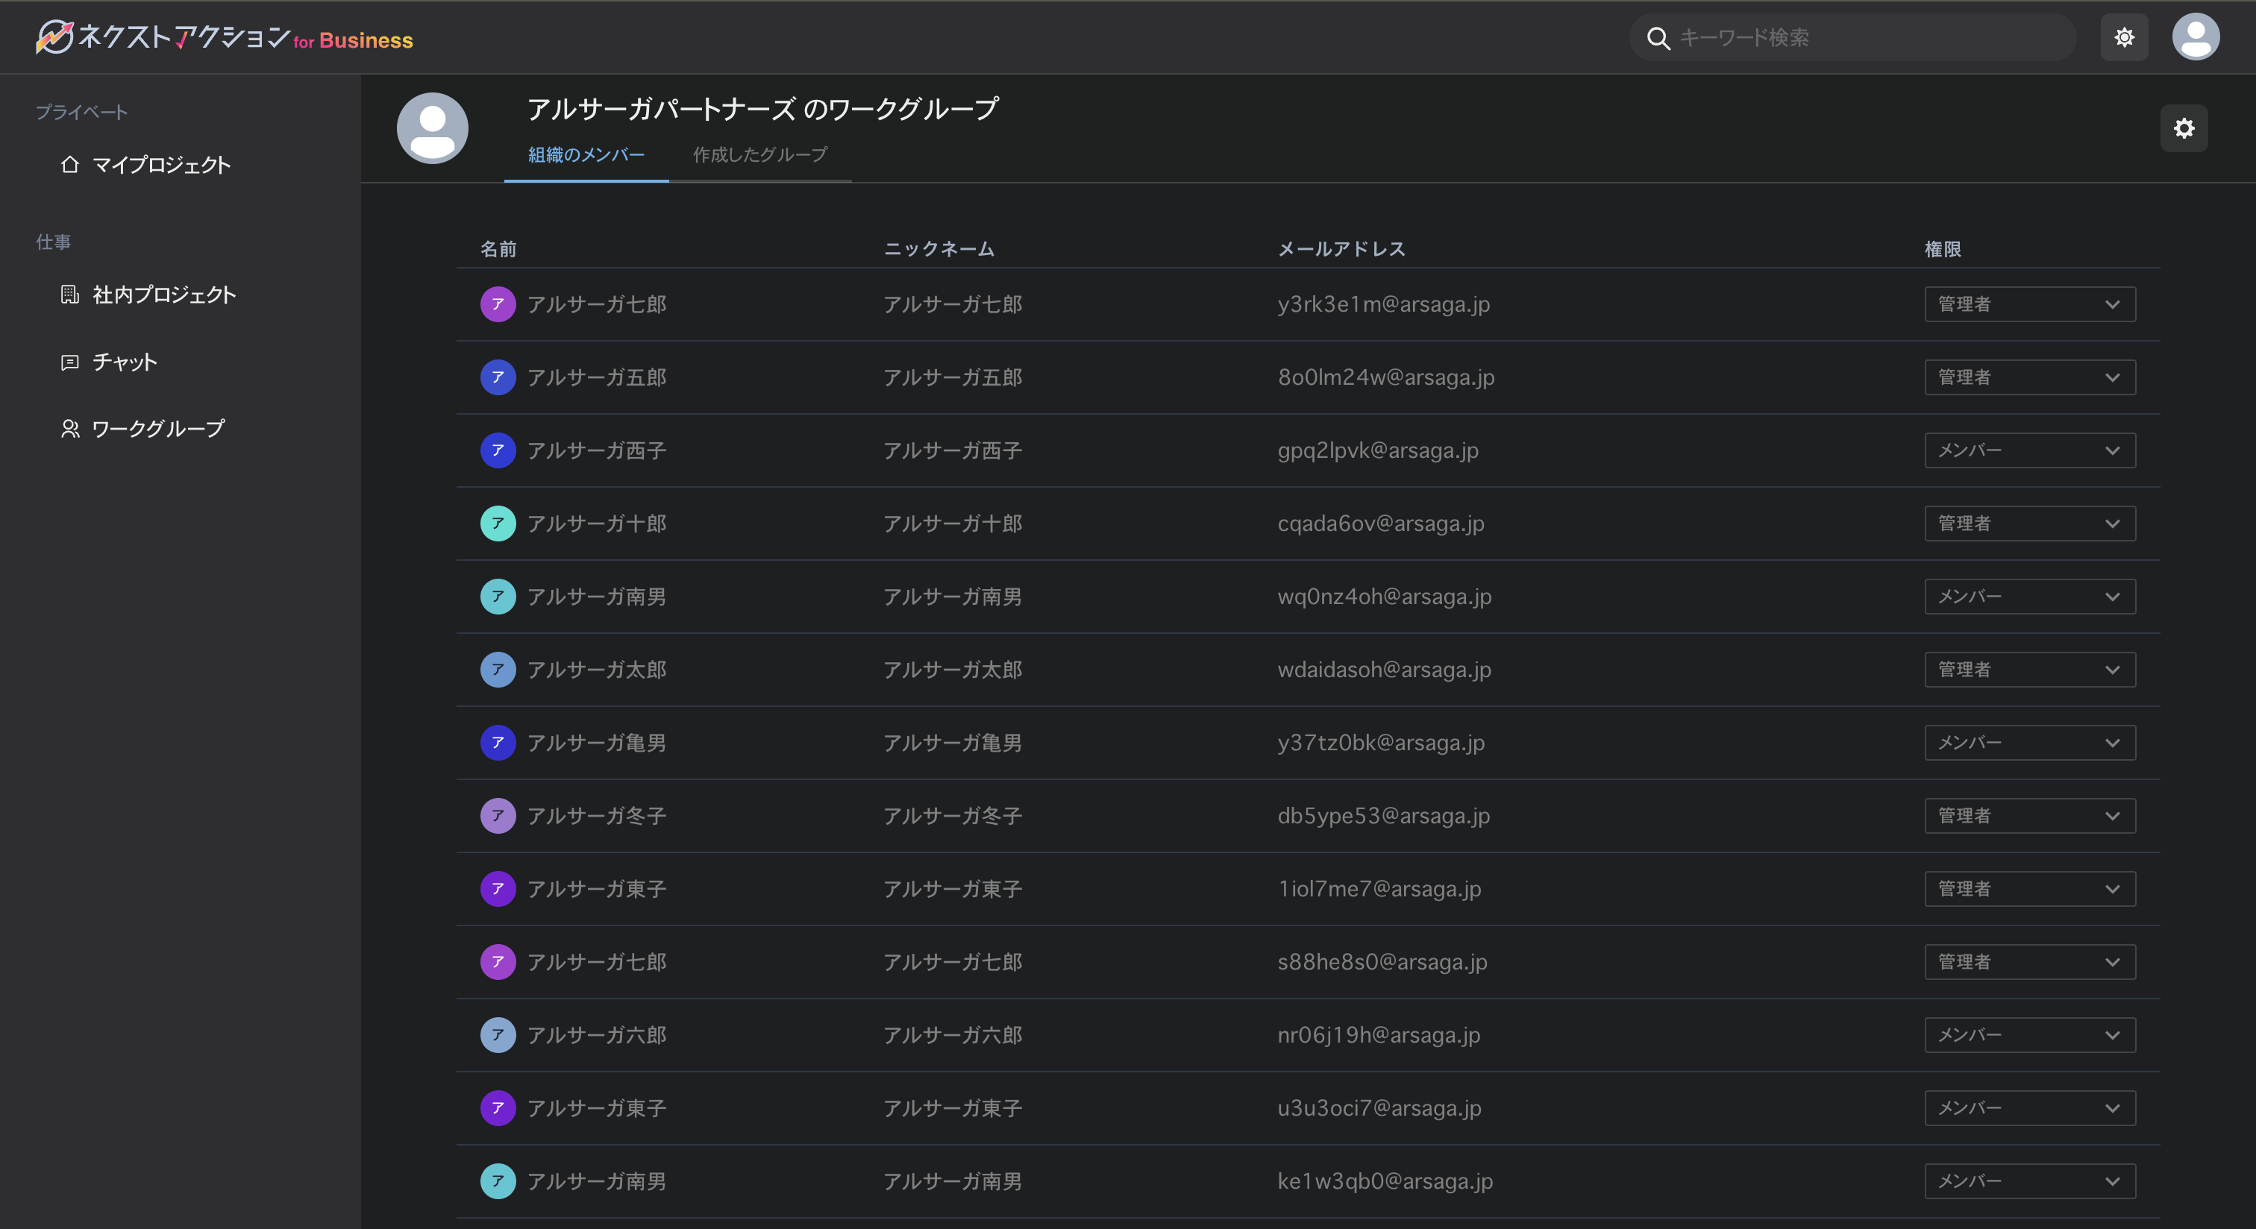This screenshot has width=2256, height=1229.
Task: Click the search magnifier icon
Action: (x=1658, y=37)
